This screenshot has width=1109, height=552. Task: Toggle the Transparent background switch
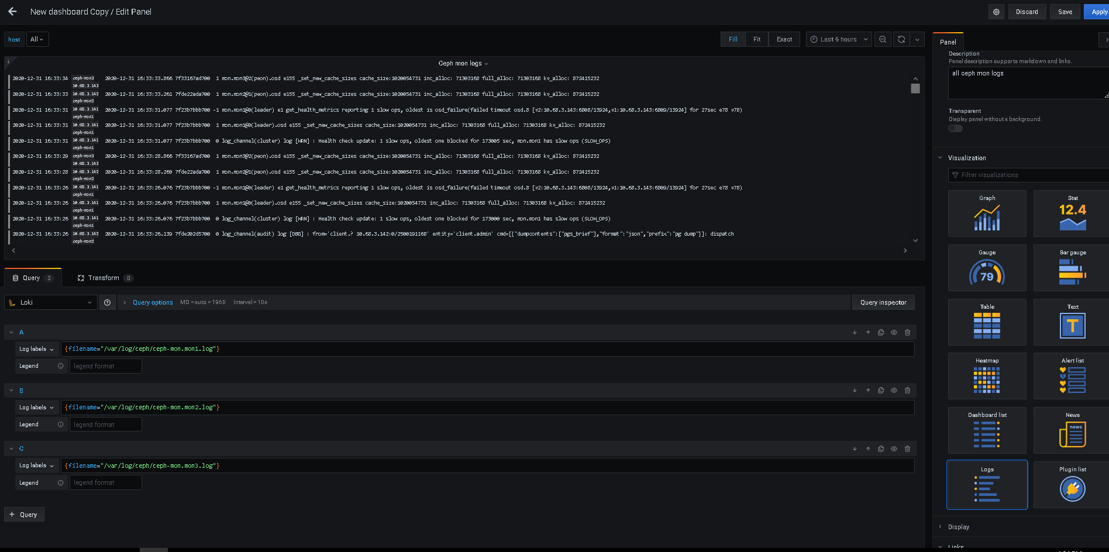(955, 128)
